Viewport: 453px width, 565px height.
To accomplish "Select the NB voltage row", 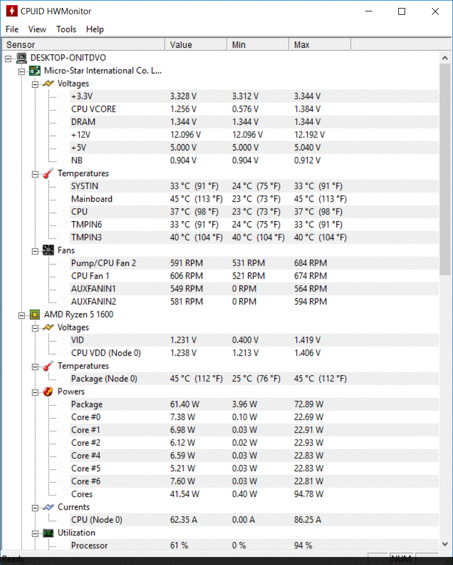I will tap(254, 160).
